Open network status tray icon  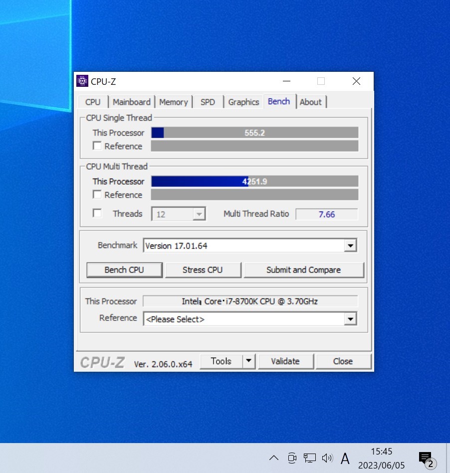click(309, 458)
